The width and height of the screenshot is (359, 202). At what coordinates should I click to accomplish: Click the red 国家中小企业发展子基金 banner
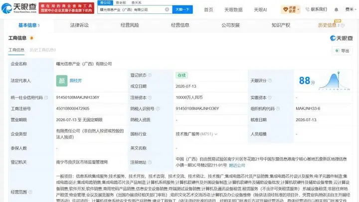tap(66, 8)
